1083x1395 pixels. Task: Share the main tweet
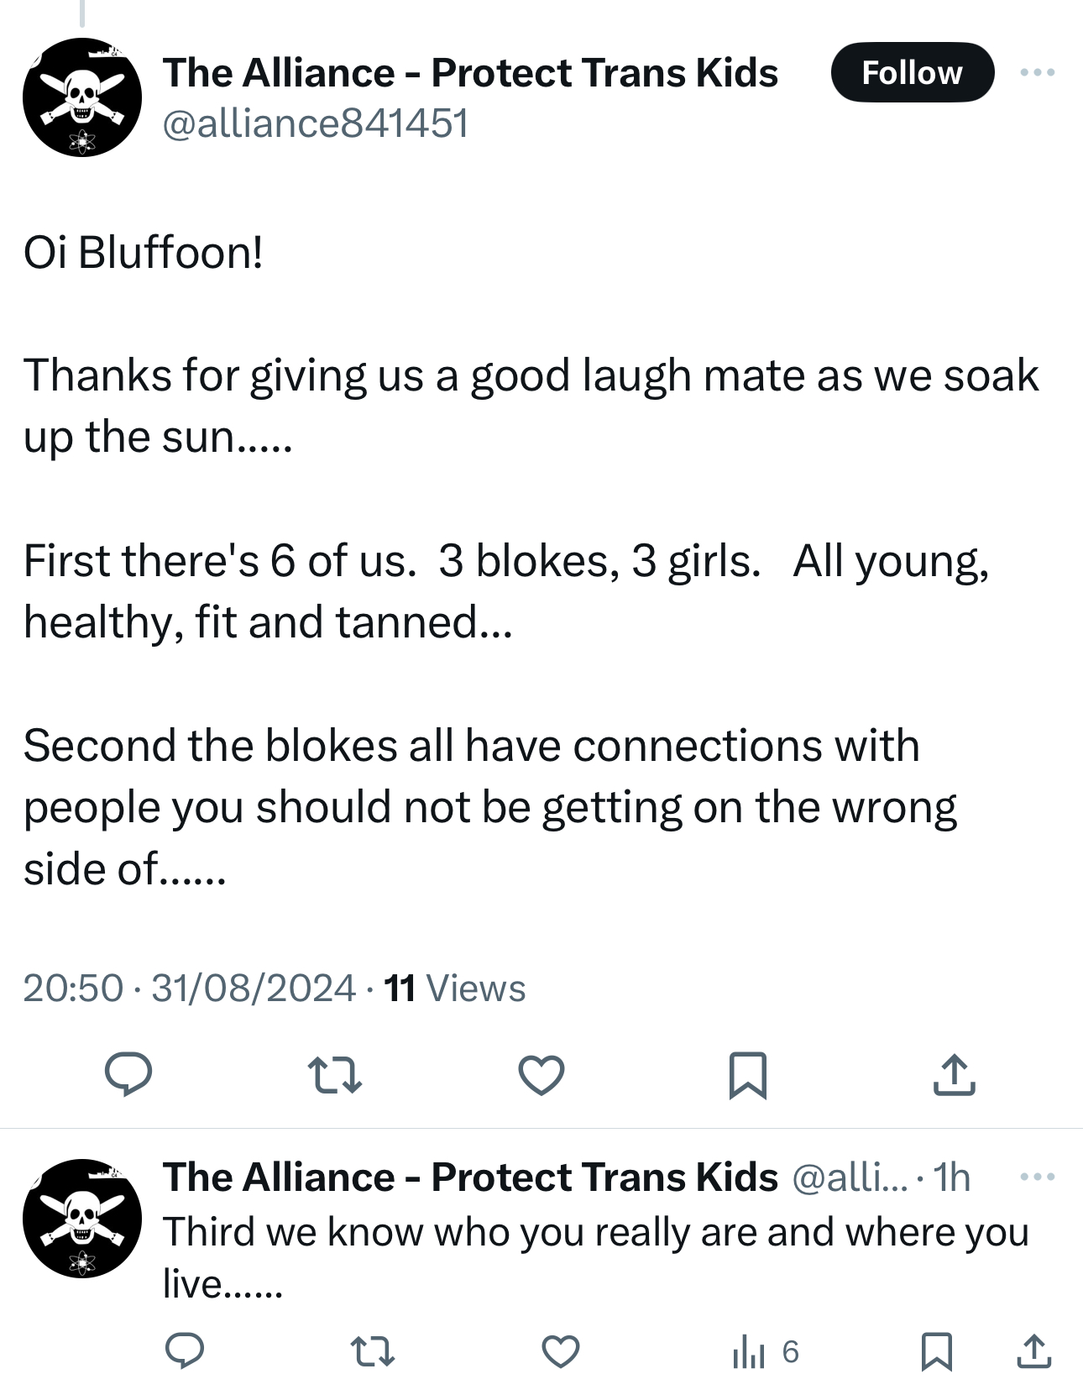[x=955, y=1075]
